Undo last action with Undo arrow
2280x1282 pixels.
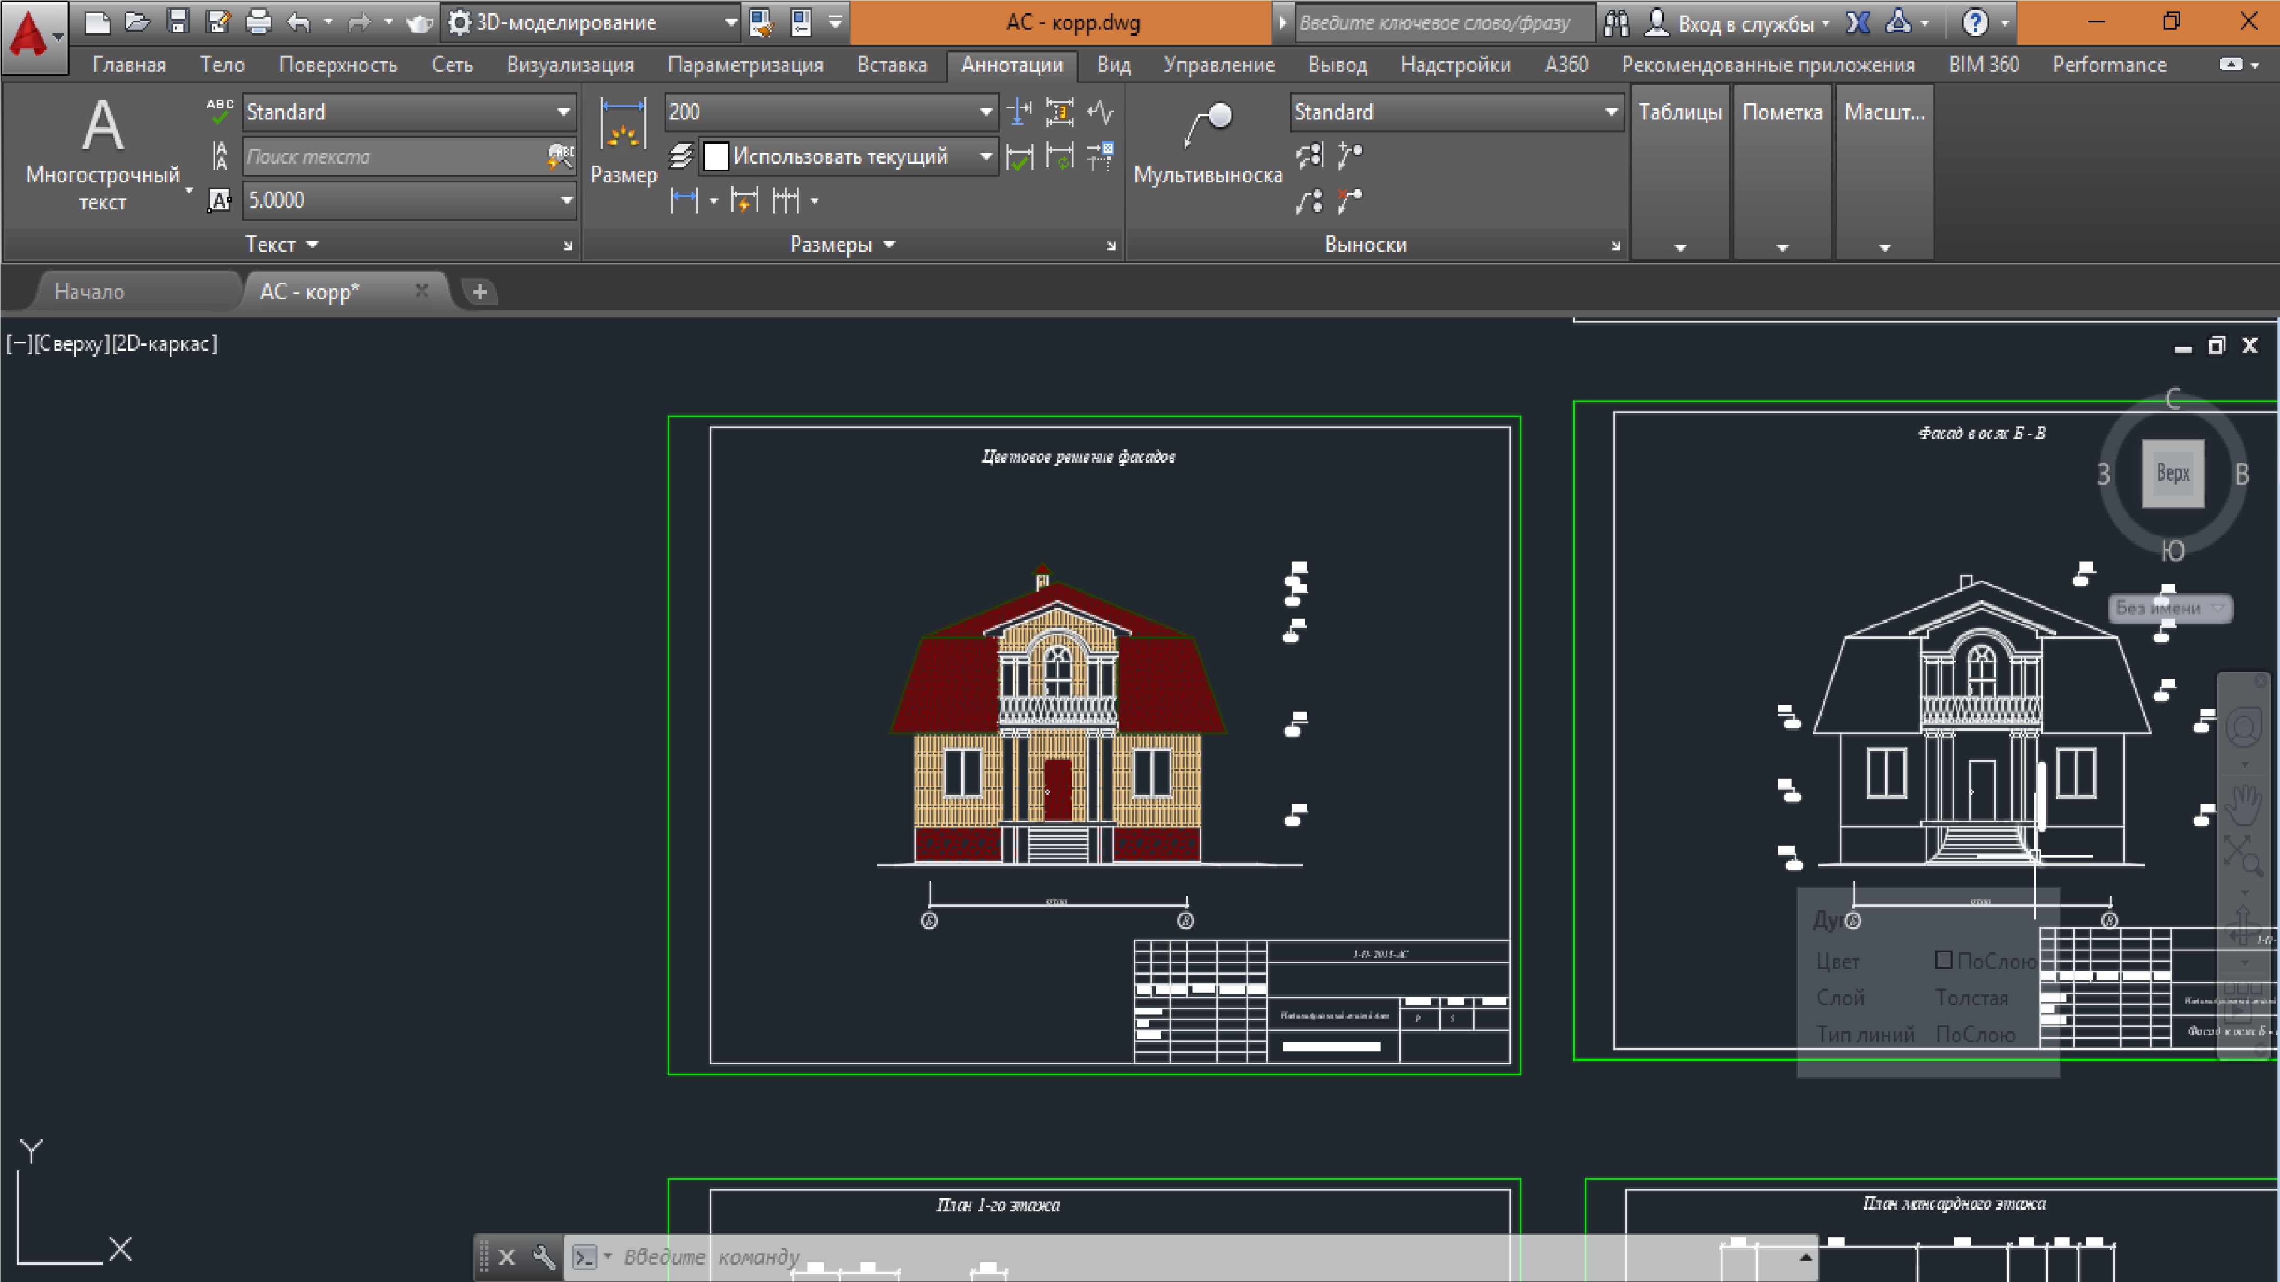pos(299,22)
